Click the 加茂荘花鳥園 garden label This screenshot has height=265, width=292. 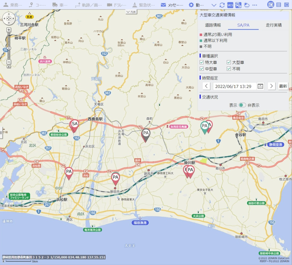[x=179, y=127]
